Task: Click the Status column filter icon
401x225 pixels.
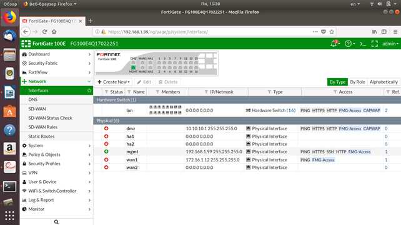Action: (106, 92)
